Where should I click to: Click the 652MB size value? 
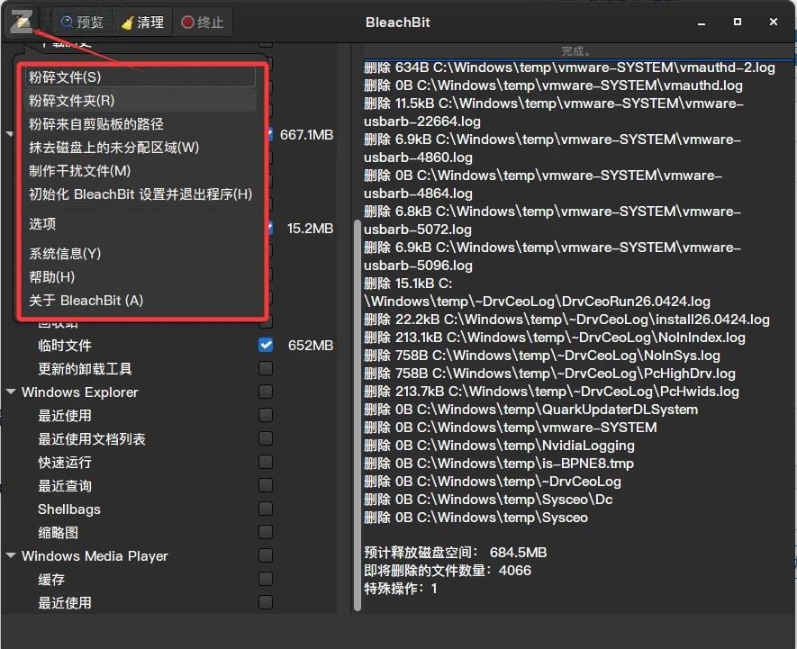[x=311, y=345]
